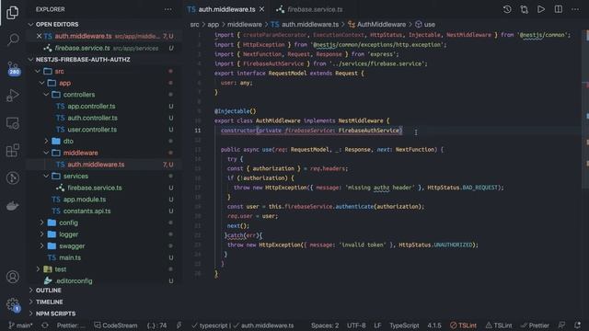
Task: Click the Prettier checkmark status item
Action: (x=535, y=325)
